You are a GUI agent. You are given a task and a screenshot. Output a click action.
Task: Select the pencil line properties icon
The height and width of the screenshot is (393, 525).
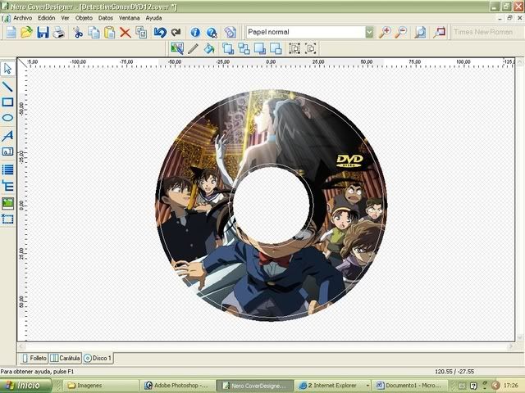193,48
